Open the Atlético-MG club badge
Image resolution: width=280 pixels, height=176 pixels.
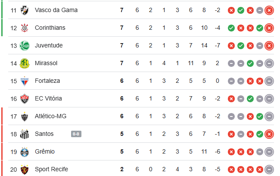(25, 116)
